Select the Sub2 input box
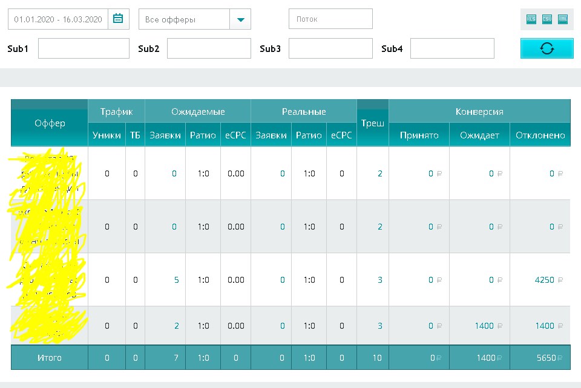The image size is (581, 388). point(209,48)
